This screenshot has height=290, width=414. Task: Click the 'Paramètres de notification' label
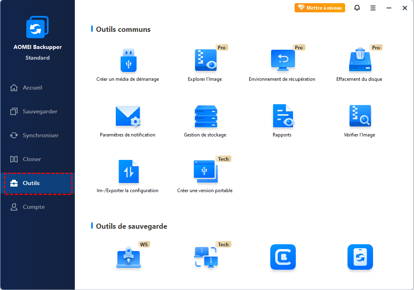[127, 135]
